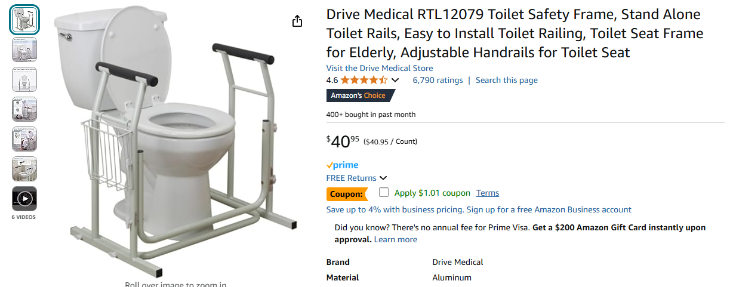Screen dimensions: 733x287
Task: Open the coupon Terms link
Action: [x=487, y=193]
